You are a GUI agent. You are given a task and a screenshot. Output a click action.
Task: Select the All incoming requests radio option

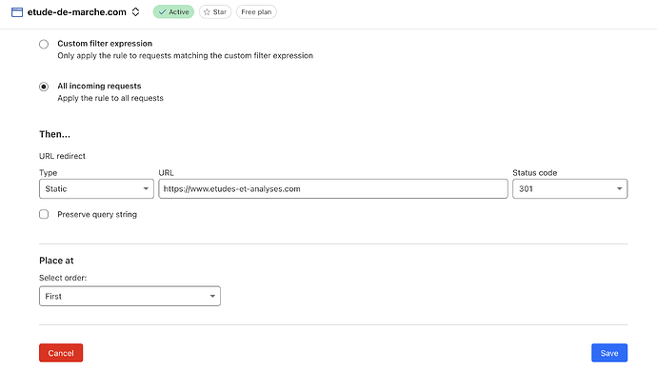click(x=44, y=87)
